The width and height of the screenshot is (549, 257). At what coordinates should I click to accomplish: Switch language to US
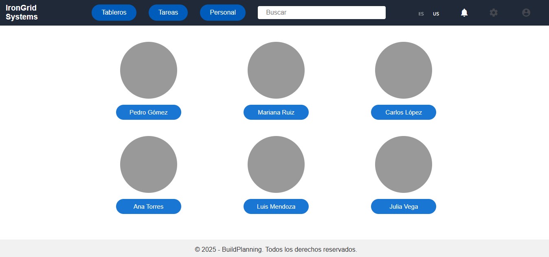(436, 14)
